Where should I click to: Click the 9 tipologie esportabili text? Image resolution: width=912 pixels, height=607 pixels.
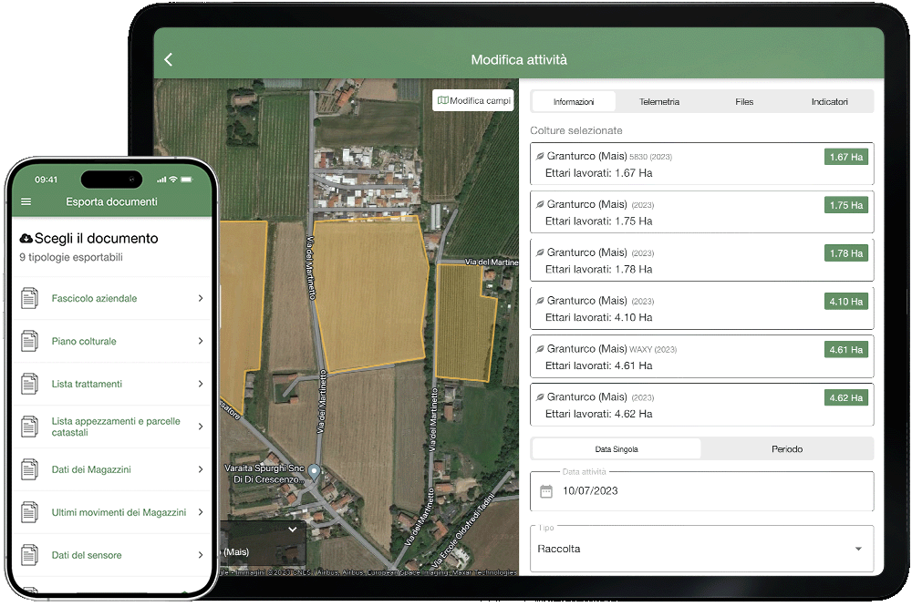(x=71, y=257)
